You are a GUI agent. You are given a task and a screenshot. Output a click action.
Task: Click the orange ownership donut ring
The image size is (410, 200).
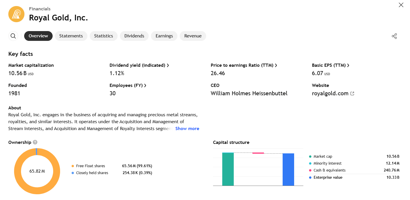pos(17,172)
